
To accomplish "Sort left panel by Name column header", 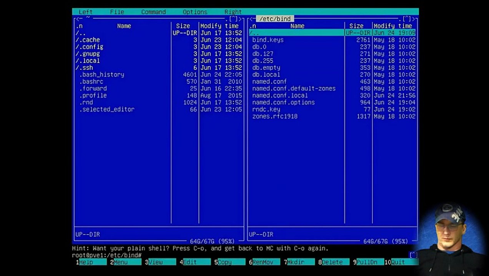I will pos(124,26).
